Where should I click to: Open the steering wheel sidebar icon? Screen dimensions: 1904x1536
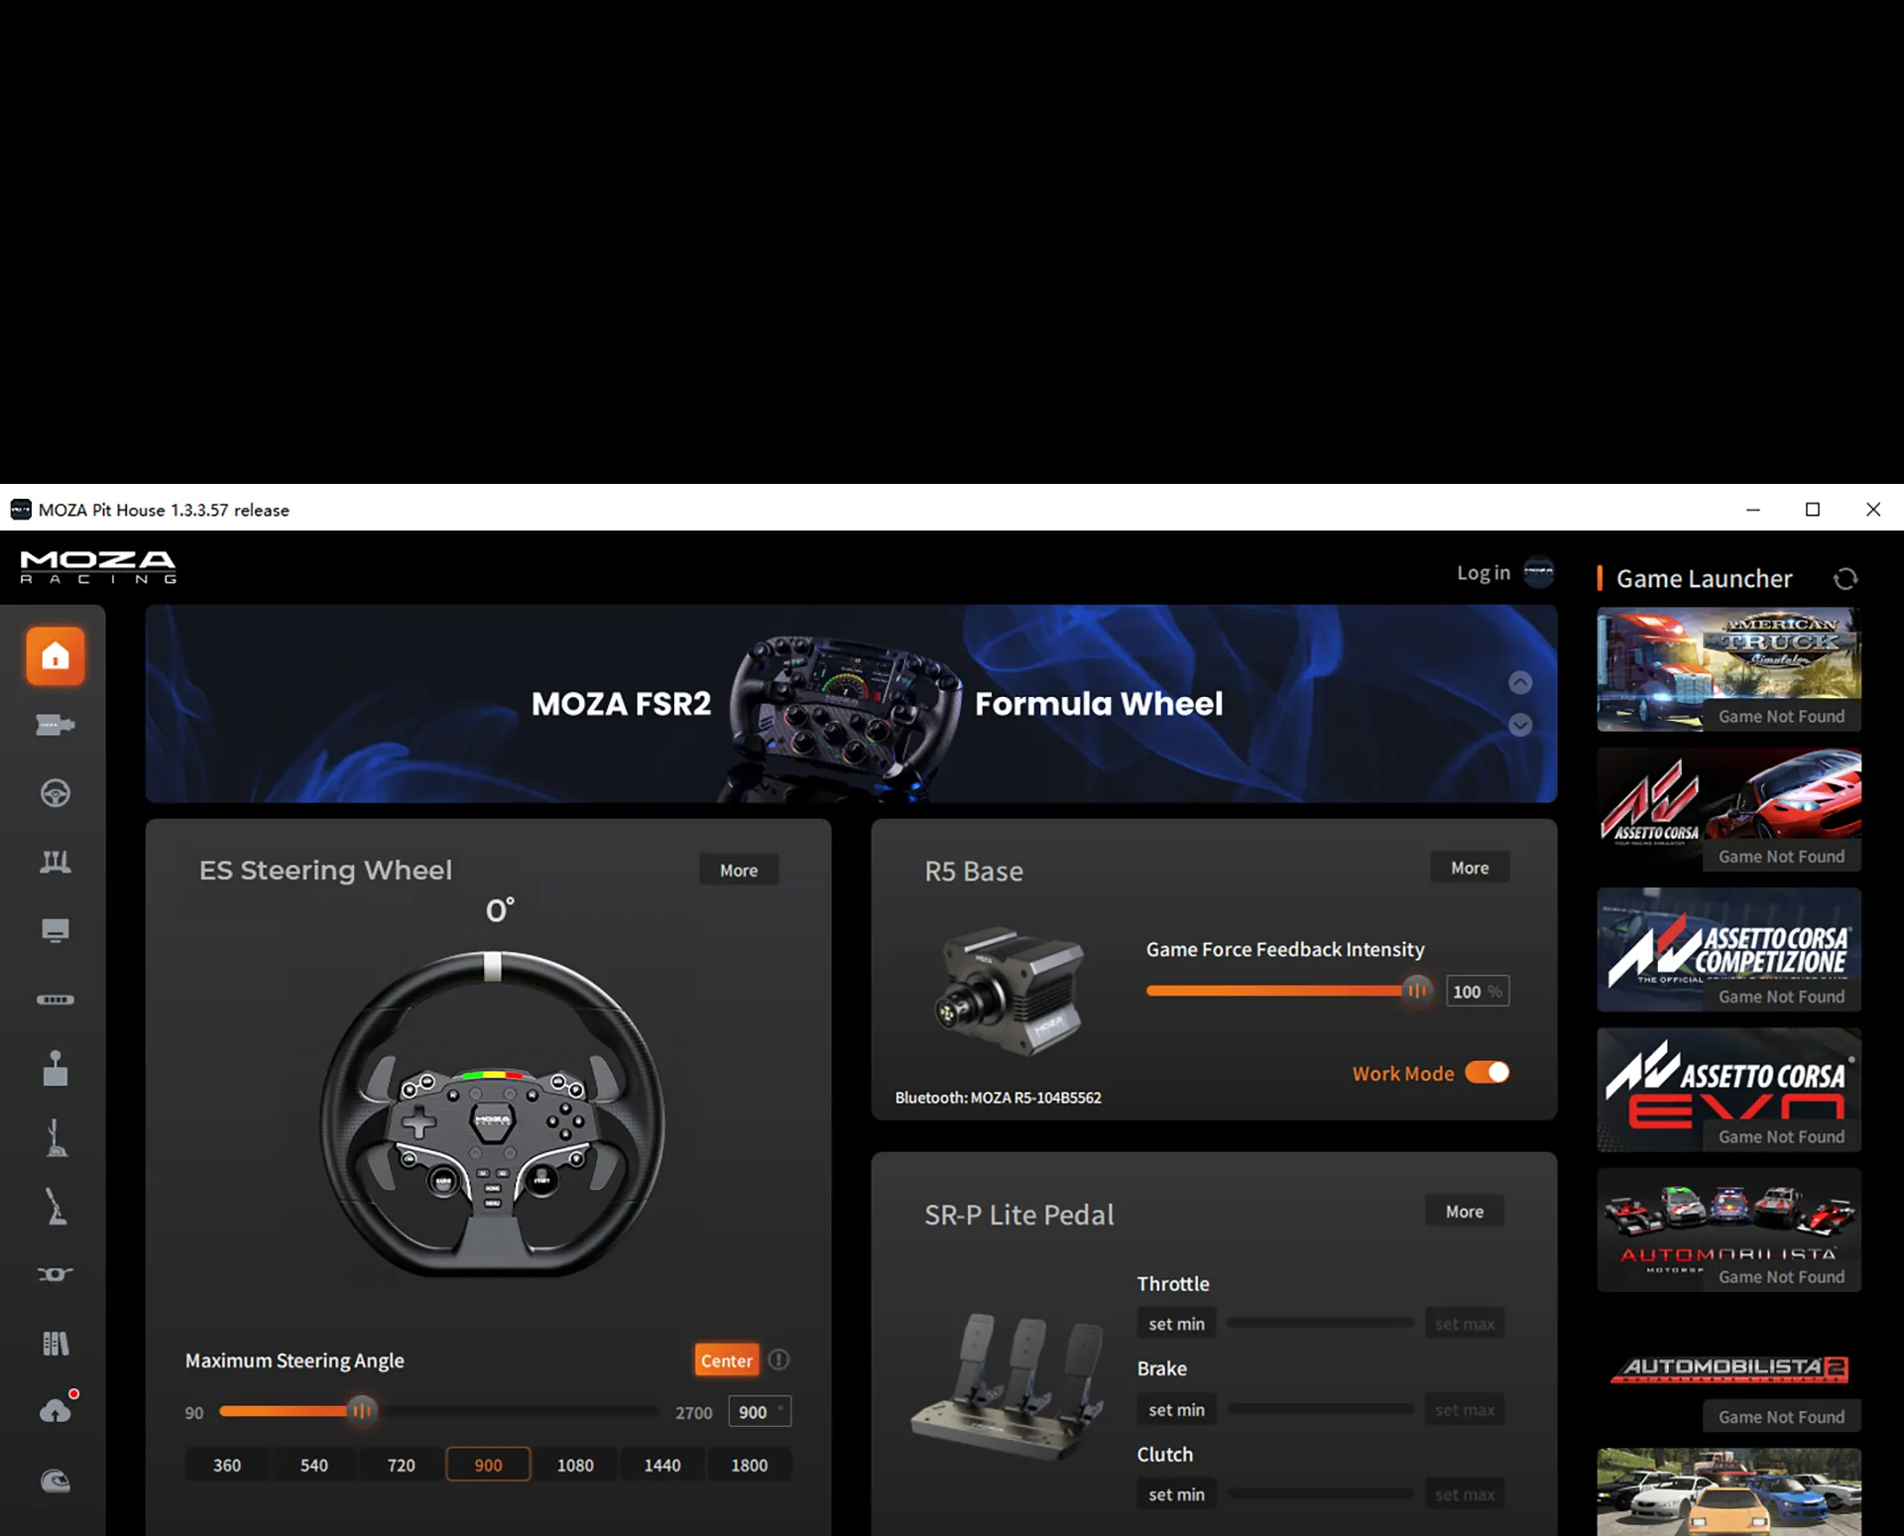[56, 793]
